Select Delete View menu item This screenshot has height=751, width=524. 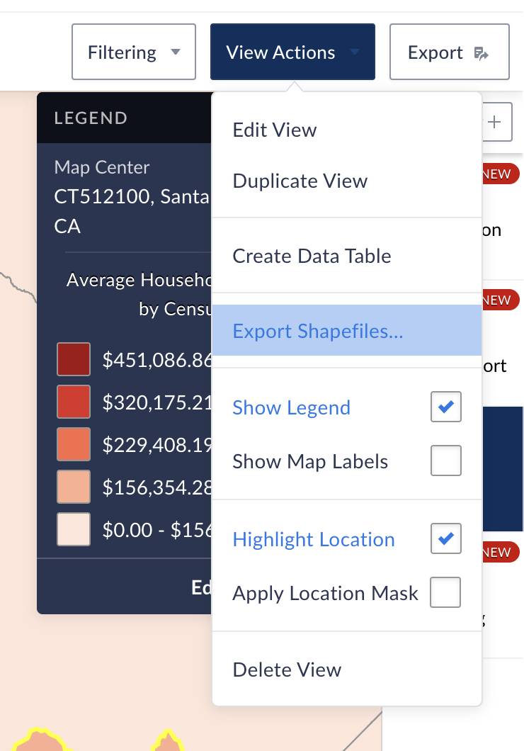click(x=346, y=670)
